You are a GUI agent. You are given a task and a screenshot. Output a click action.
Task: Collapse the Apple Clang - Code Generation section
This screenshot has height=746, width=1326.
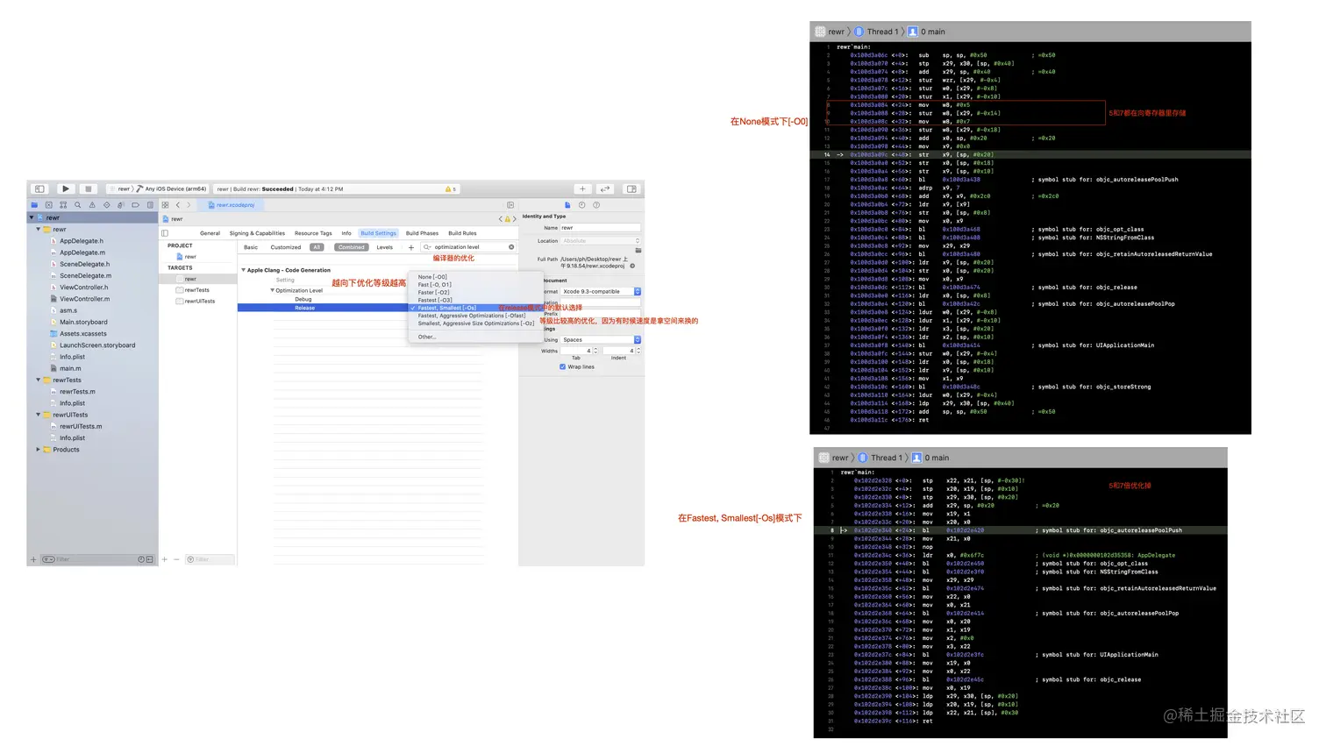pyautogui.click(x=245, y=270)
